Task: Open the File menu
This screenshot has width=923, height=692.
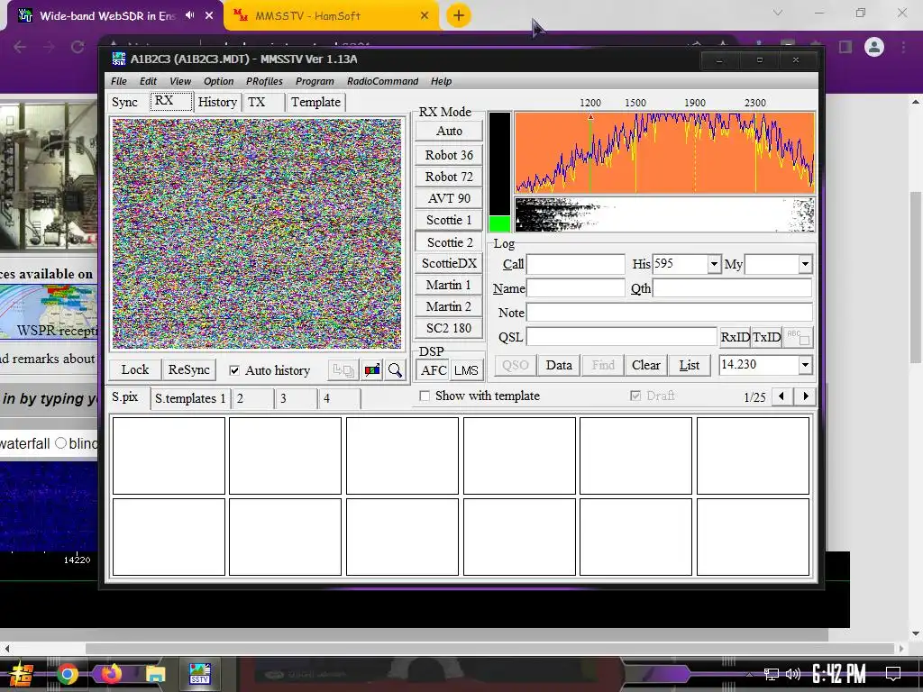Action: click(119, 81)
